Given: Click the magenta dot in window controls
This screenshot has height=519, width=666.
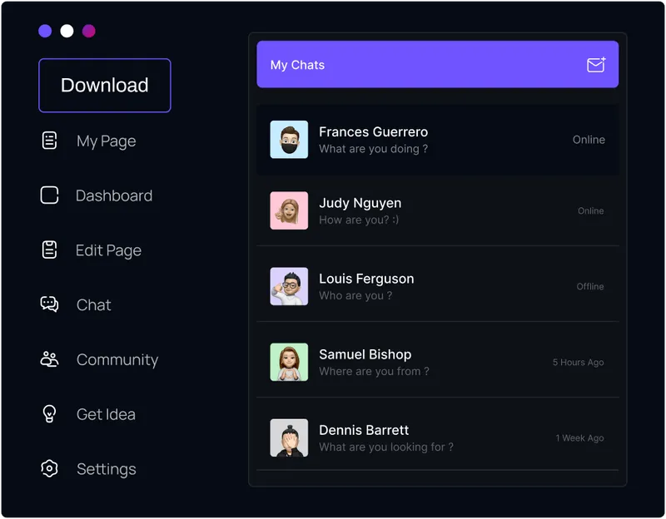Looking at the screenshot, I should pos(88,31).
